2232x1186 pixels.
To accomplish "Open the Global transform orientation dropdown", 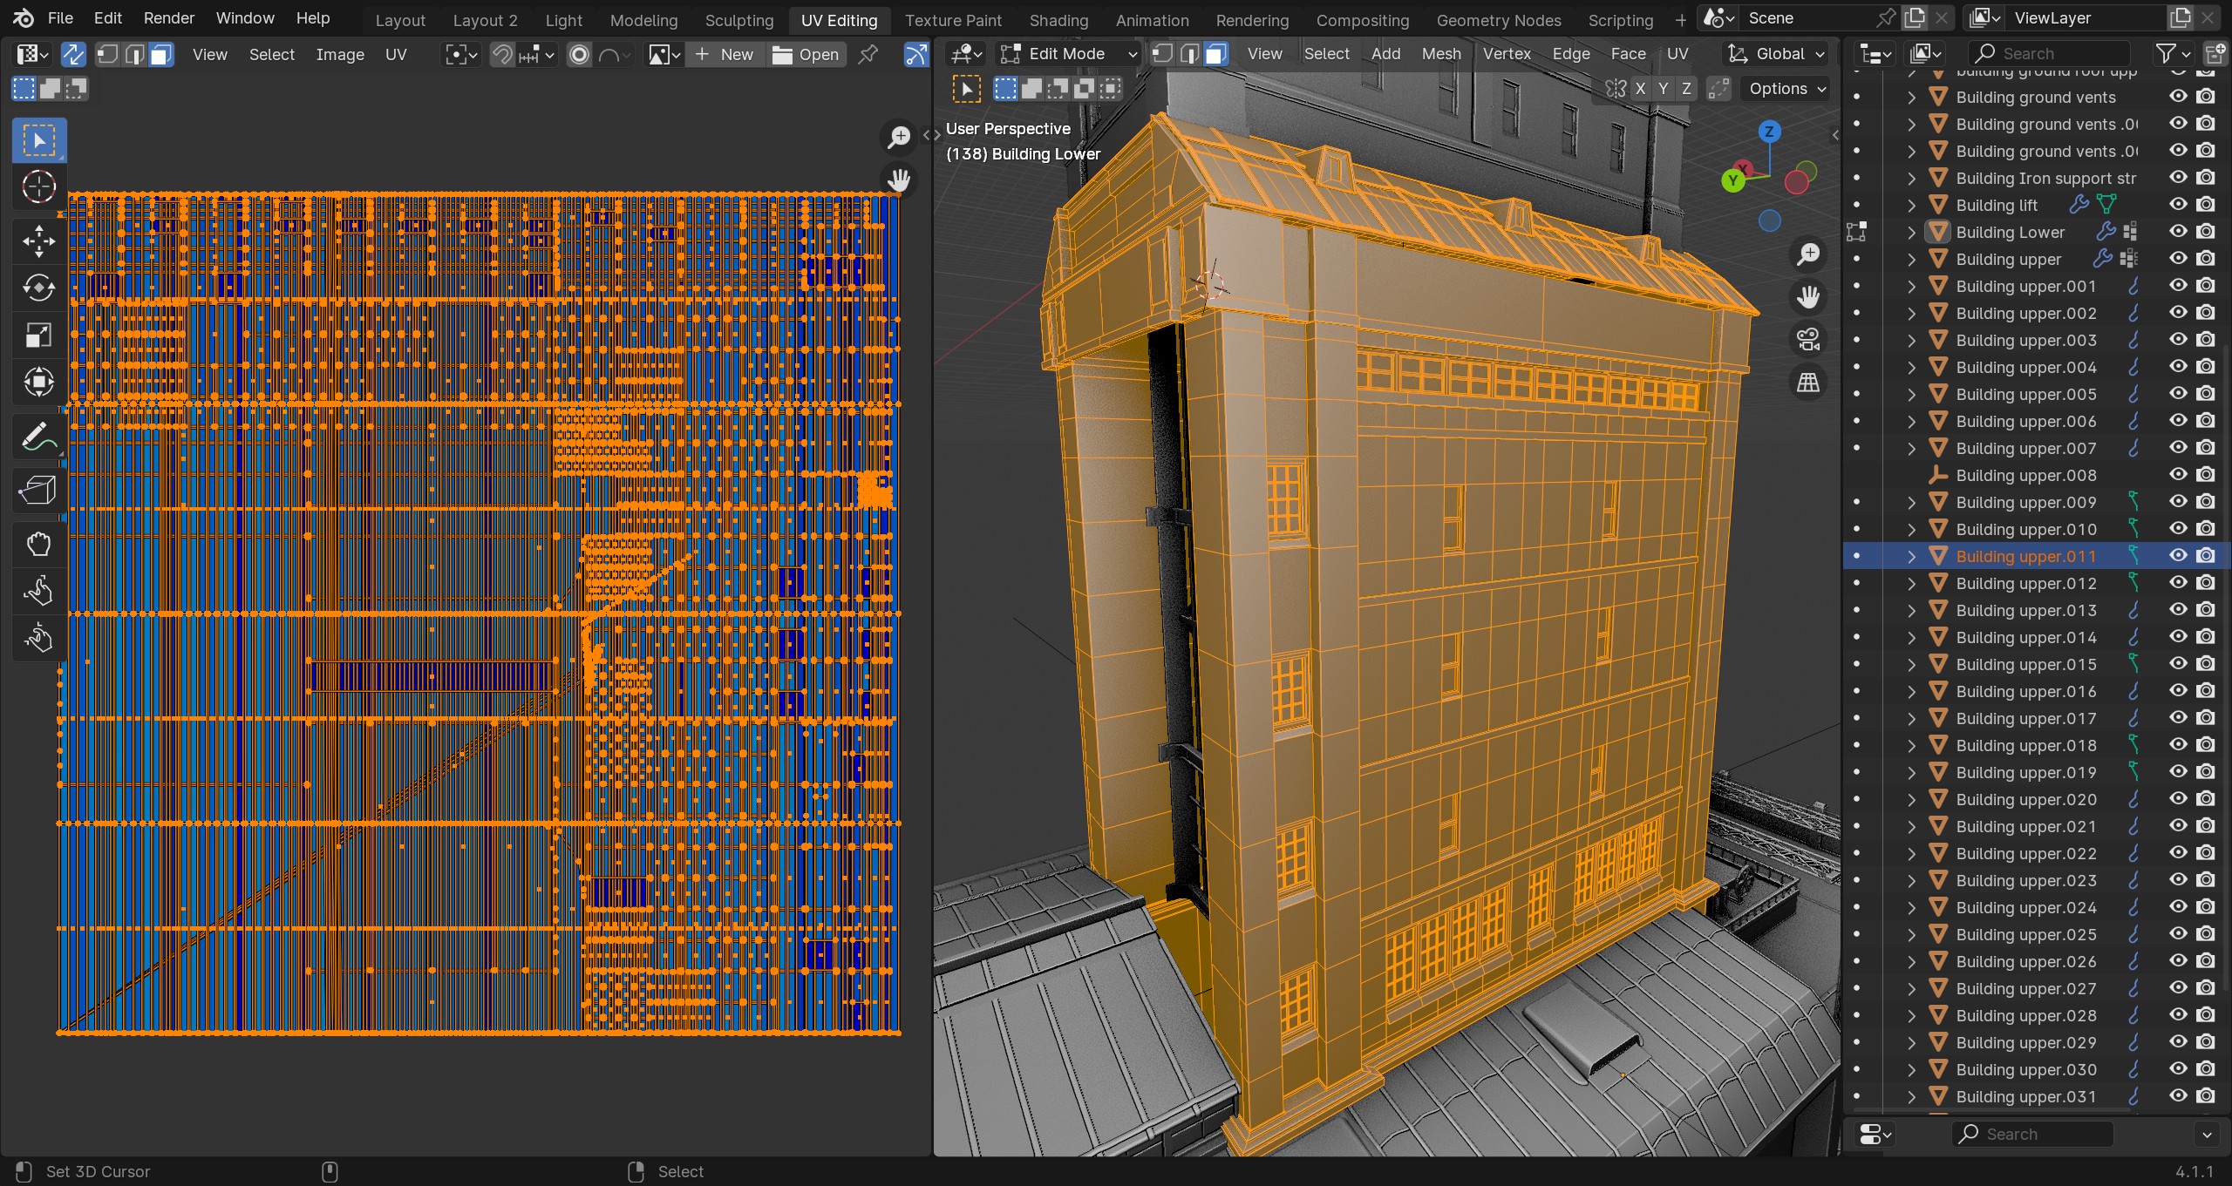I will coord(1776,54).
